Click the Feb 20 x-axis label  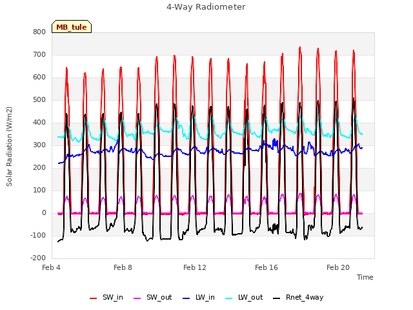coord(338,267)
